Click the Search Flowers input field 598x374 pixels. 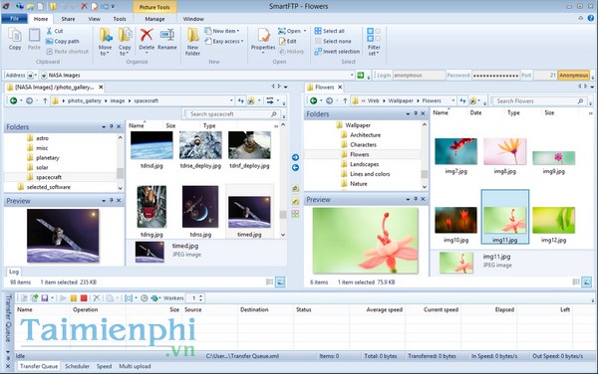tap(536, 100)
